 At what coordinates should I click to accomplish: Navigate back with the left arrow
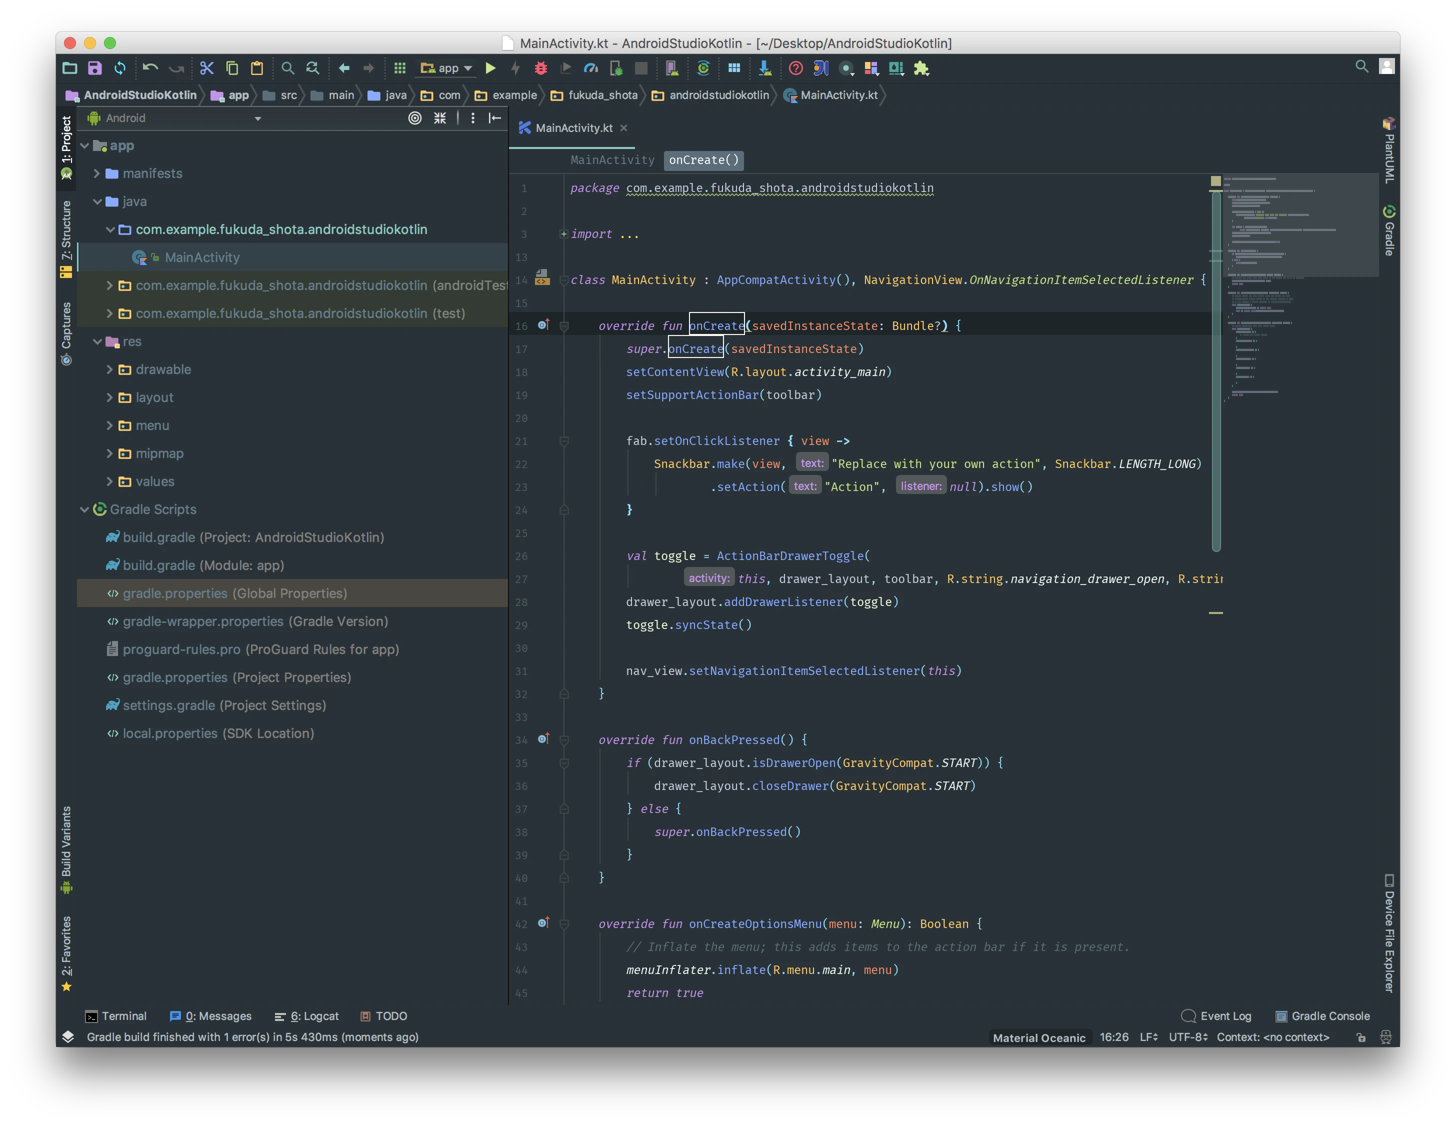tap(344, 68)
